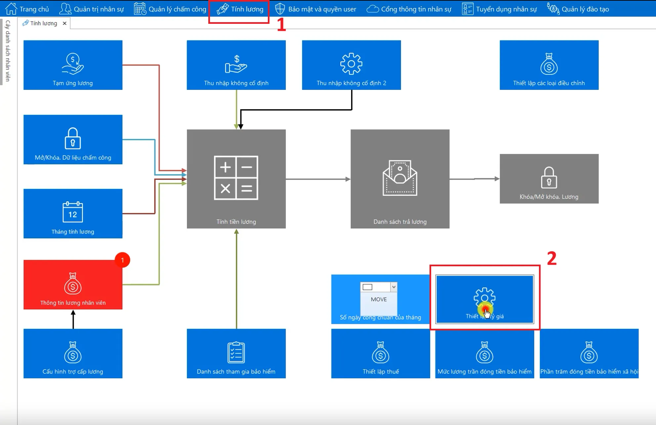The height and width of the screenshot is (425, 656).
Task: Open first Thu nhập không cố định tile
Action: [236, 65]
